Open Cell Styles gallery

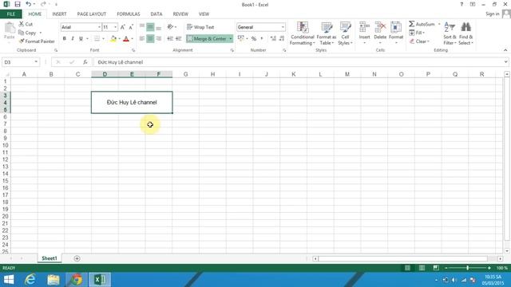click(345, 33)
